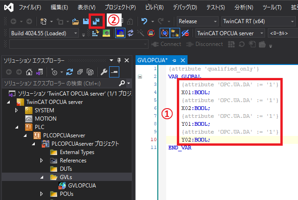Click the Show All Files icon
Image resolution: width=298 pixels, height=200 pixels.
pos(90,72)
